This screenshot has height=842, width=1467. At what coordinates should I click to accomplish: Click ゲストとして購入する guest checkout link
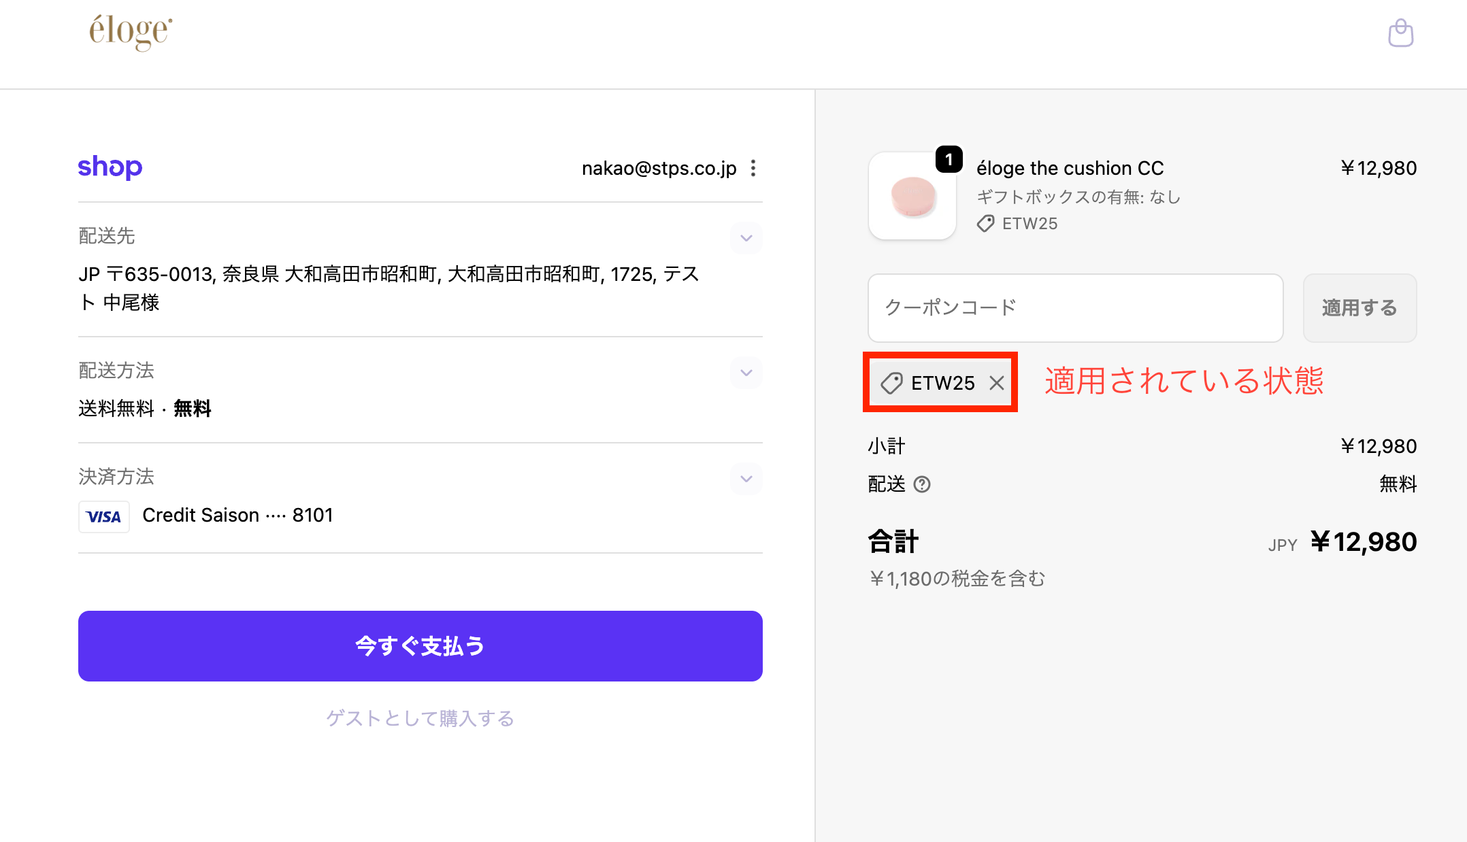pos(420,718)
